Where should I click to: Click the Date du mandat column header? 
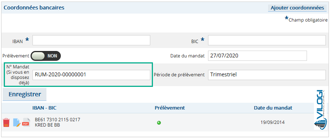coord(273,108)
